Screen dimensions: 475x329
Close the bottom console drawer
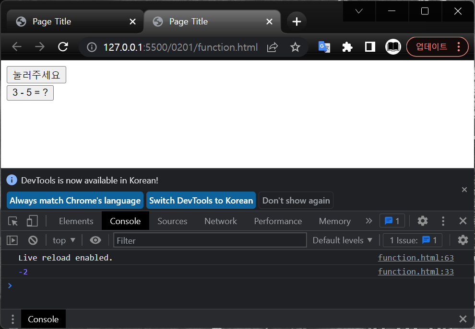[463, 319]
